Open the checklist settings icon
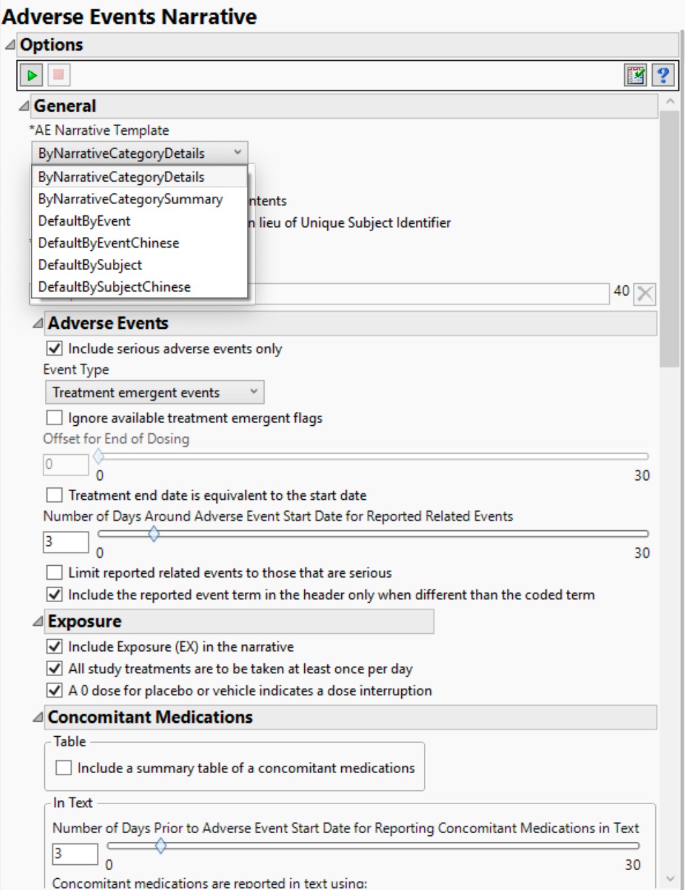Viewport: 685px width, 890px height. 636,75
